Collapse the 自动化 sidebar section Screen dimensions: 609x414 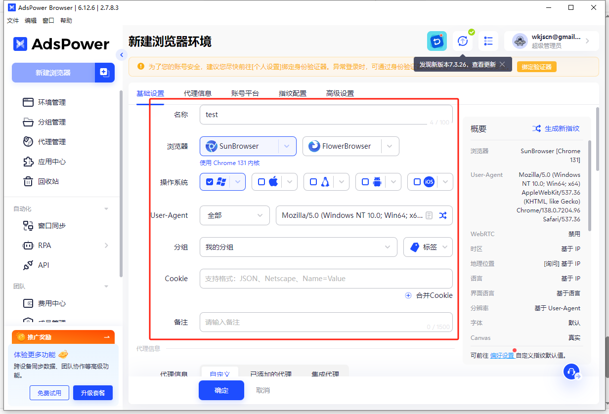click(x=106, y=209)
